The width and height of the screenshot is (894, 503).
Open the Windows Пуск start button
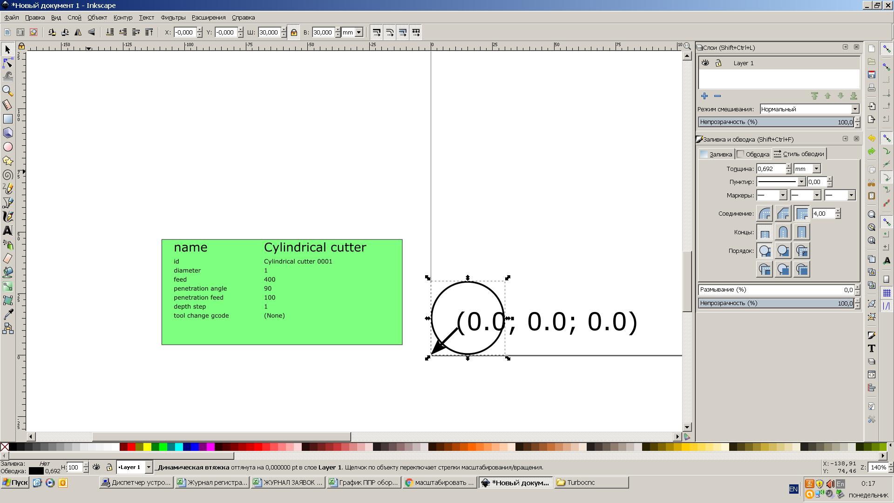(x=15, y=483)
